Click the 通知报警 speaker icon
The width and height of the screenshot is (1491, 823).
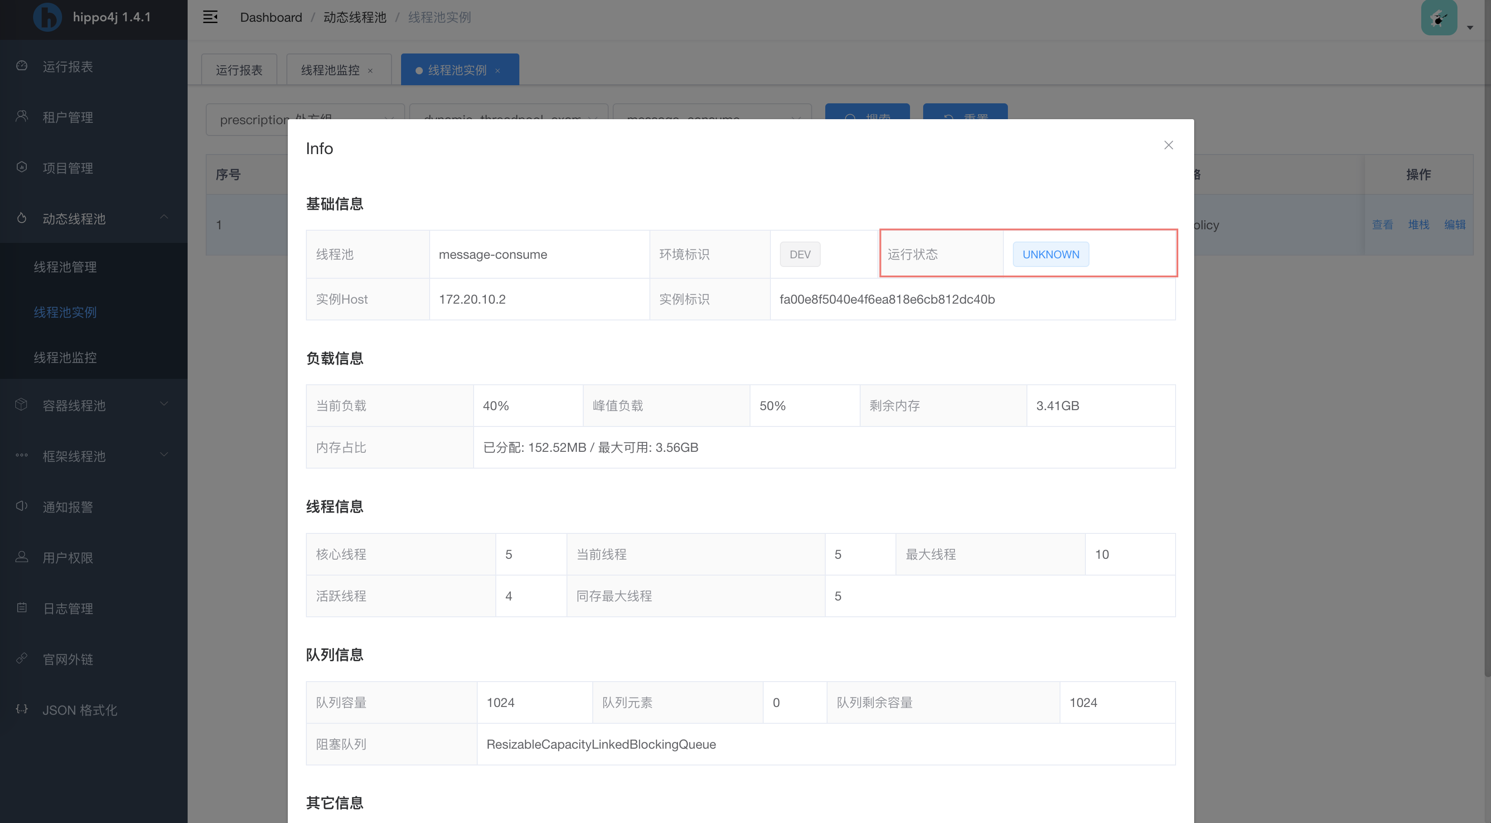point(22,506)
